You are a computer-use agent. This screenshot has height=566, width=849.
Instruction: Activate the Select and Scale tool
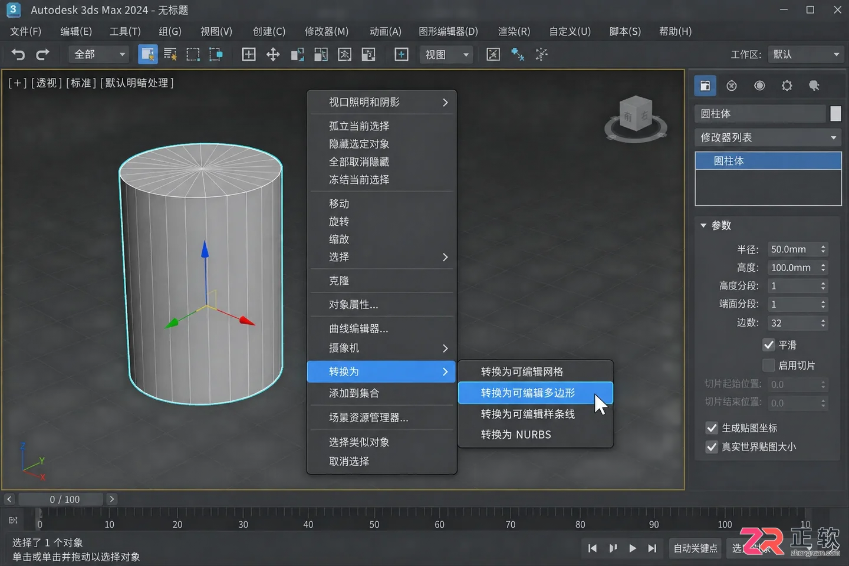click(321, 55)
